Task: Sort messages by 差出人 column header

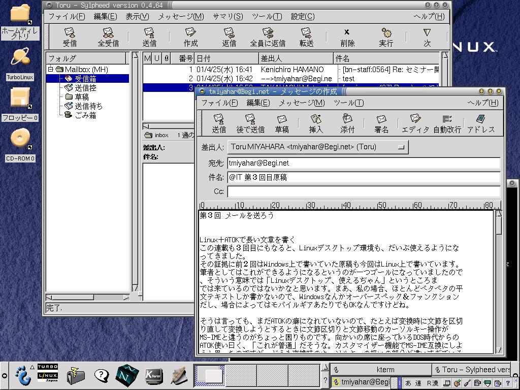Action: pyautogui.click(x=296, y=59)
